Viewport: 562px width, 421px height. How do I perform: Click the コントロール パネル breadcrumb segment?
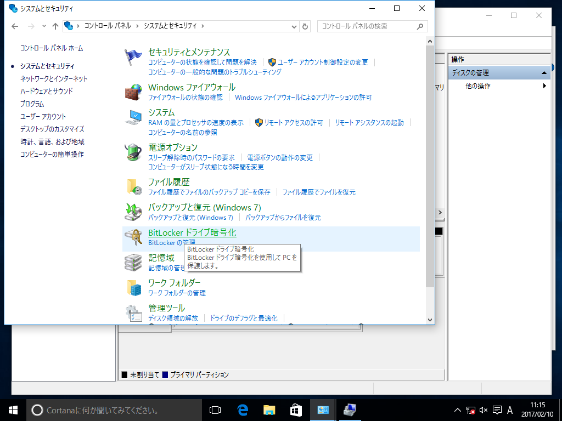tap(108, 26)
